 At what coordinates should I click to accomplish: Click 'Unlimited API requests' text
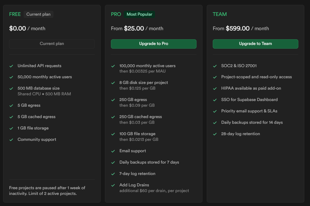point(39,66)
